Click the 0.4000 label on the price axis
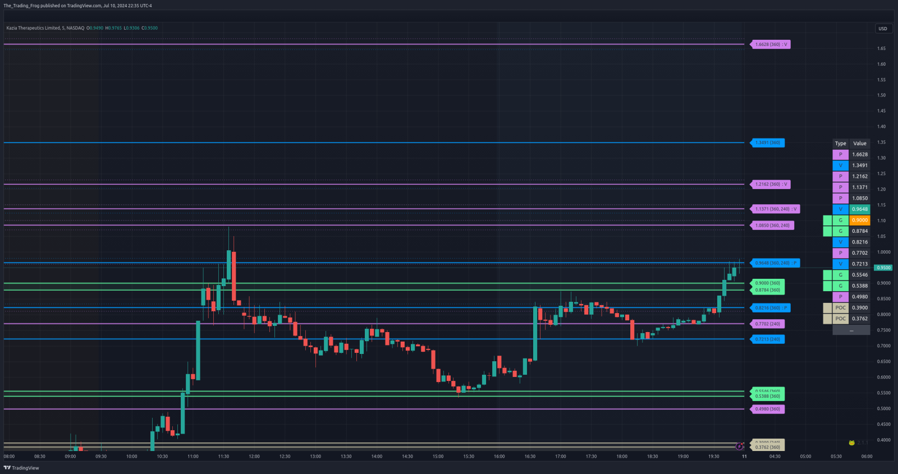Viewport: 898px width, 474px height. (x=883, y=440)
